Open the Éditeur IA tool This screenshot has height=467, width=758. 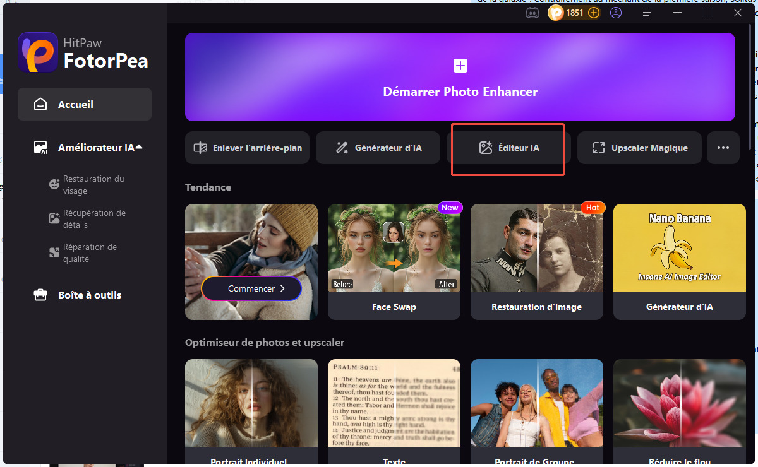508,148
